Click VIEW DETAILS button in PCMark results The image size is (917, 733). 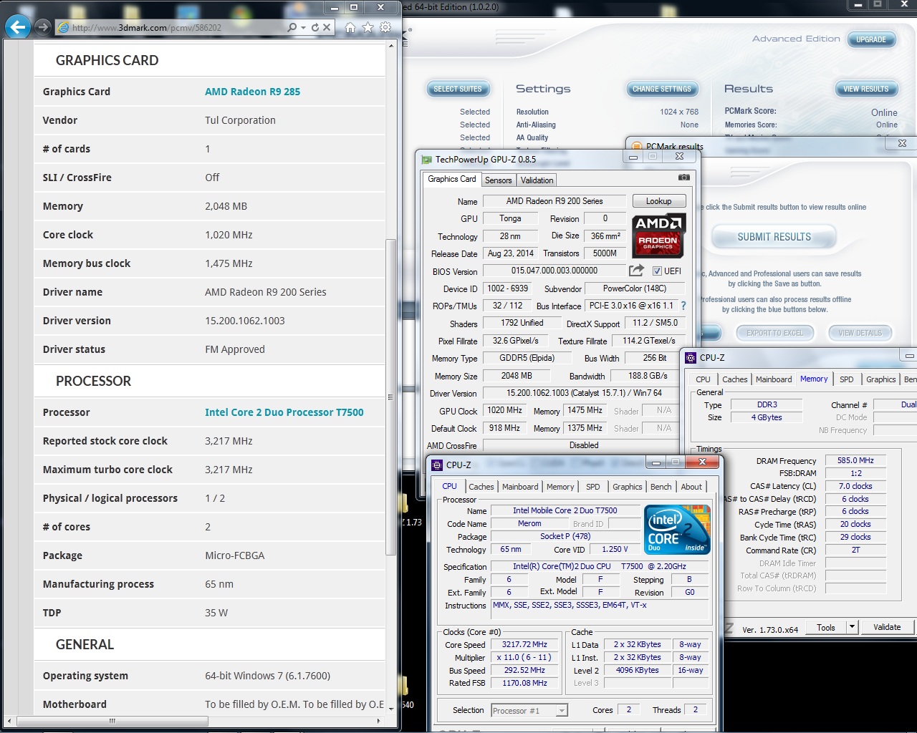coord(860,333)
